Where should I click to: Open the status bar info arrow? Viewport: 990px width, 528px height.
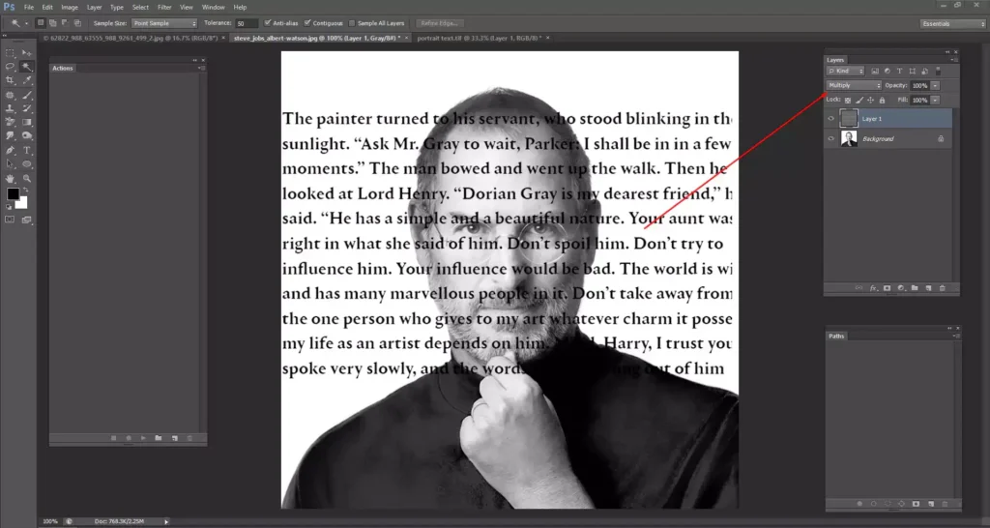[166, 521]
